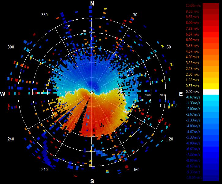Select the 330 azimuth label
The image size is (222, 184).
coord(44,15)
